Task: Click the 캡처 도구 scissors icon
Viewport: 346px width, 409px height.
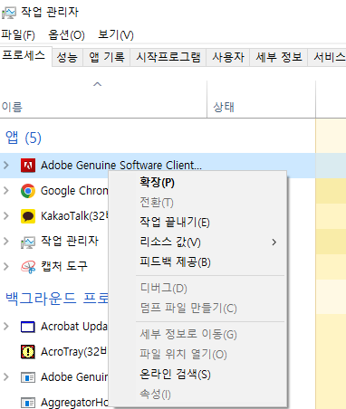Action: click(28, 267)
